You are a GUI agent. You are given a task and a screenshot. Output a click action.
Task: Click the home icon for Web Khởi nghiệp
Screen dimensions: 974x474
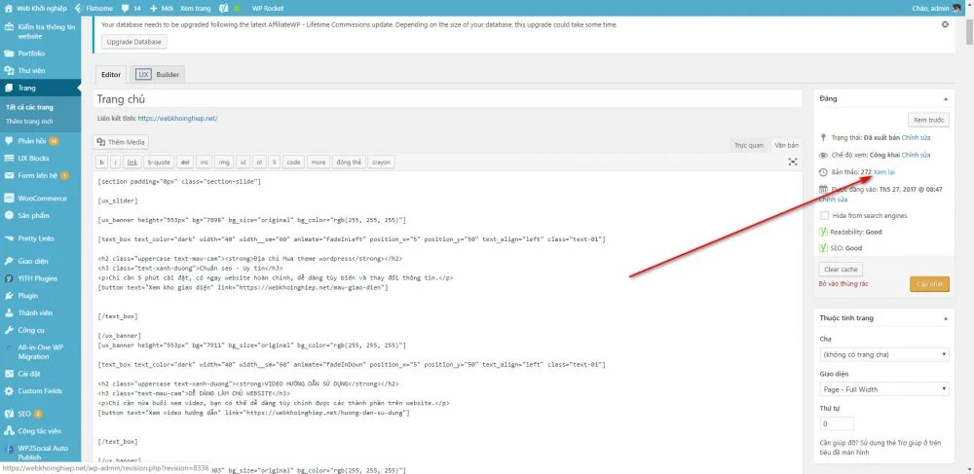(x=9, y=9)
